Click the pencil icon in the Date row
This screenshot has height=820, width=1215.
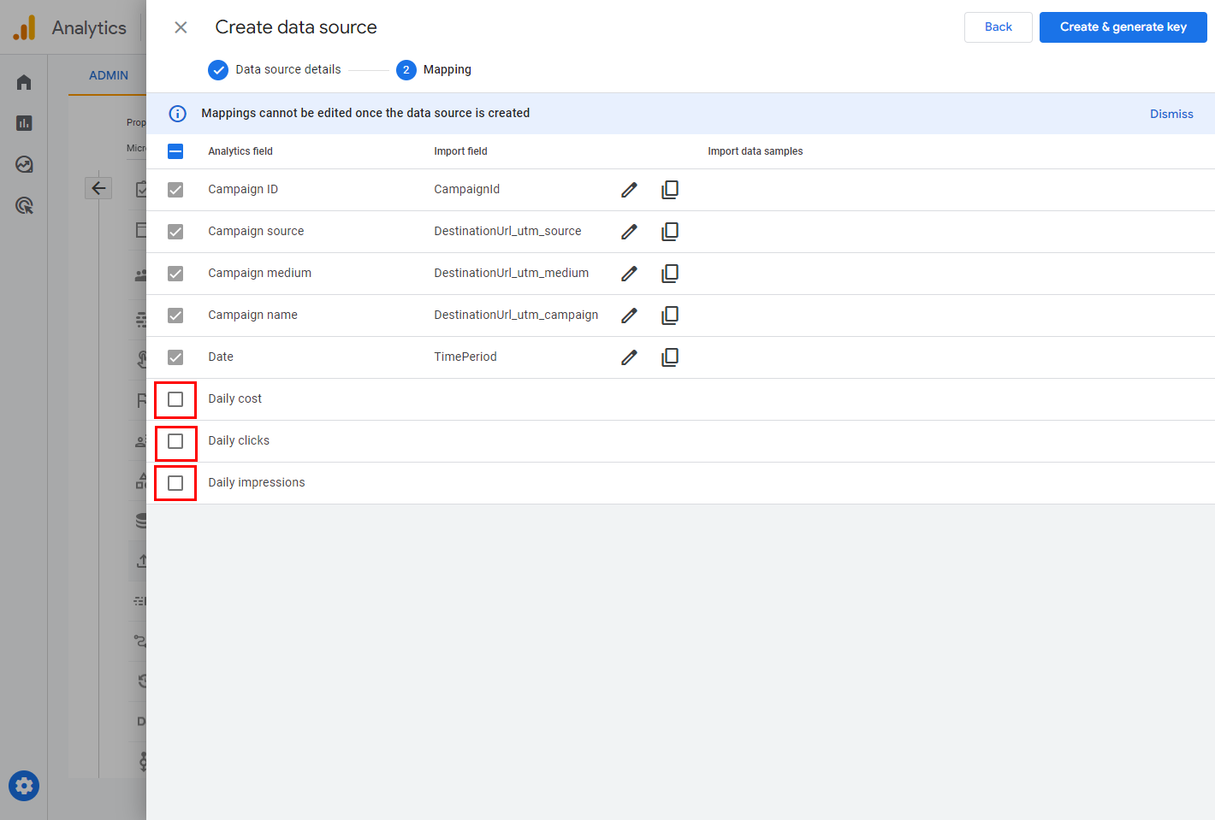[629, 357]
